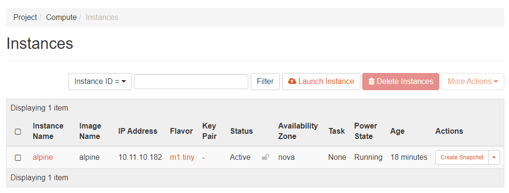
Task: Go to Project in the breadcrumb
Action: coord(25,17)
